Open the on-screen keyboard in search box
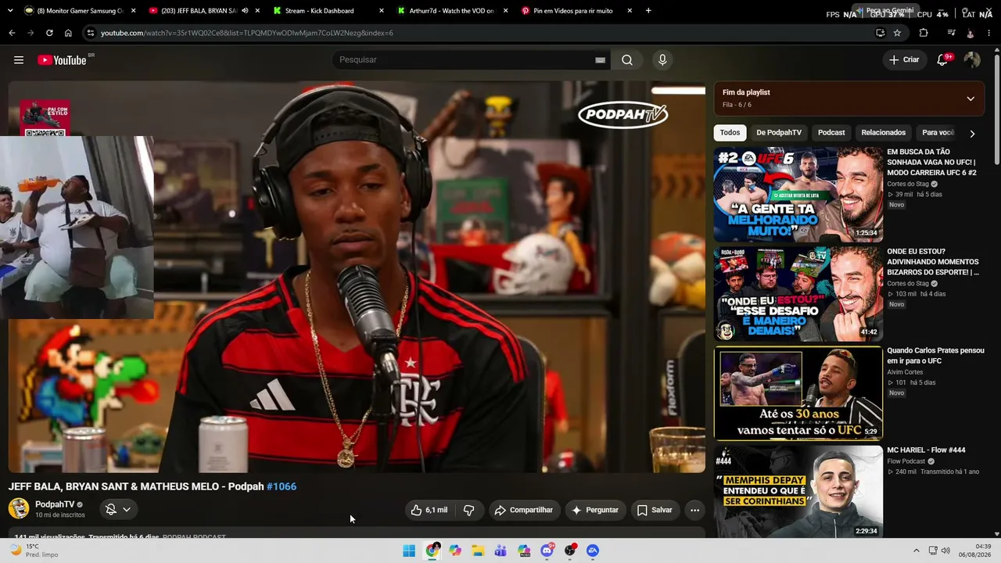This screenshot has height=563, width=1001. 600,60
